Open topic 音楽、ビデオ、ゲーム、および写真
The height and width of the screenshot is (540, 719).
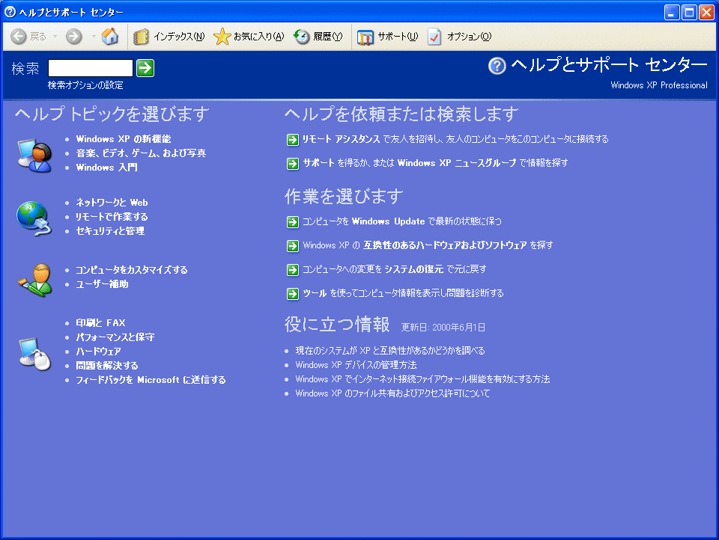(141, 153)
